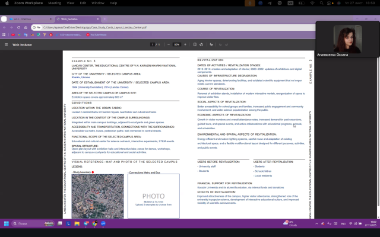The width and height of the screenshot is (380, 237).
Task: Open the PDF sidebar menu icon
Action: point(7,44)
